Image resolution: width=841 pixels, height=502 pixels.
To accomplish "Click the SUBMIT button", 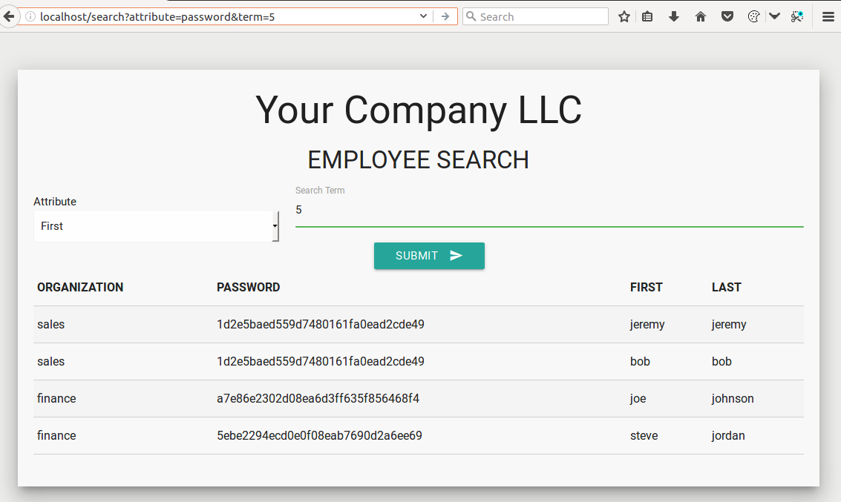I will [x=429, y=256].
